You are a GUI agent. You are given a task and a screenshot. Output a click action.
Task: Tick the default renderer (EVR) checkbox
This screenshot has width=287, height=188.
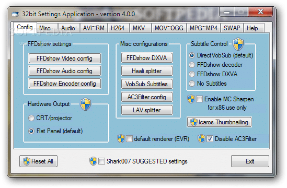pos(129,138)
